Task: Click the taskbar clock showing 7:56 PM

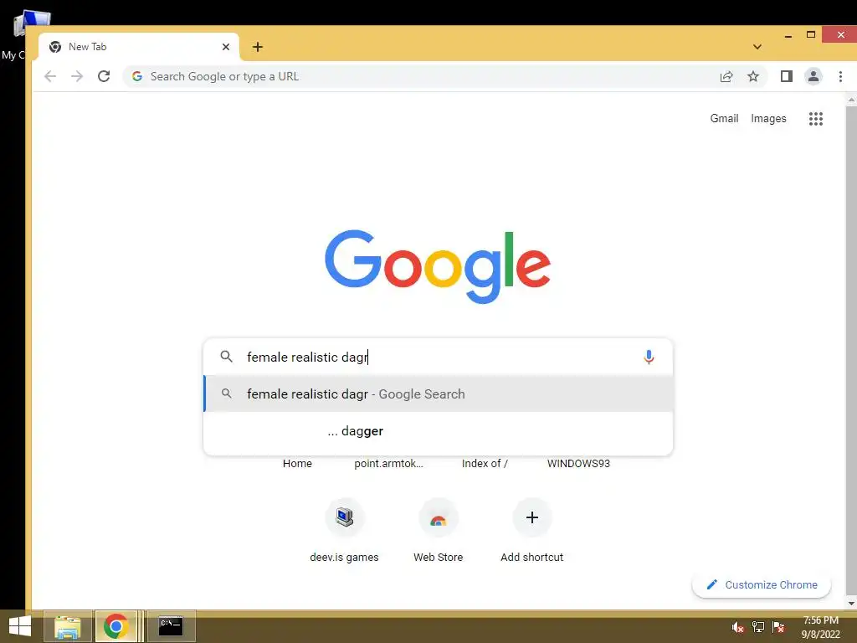Action: [x=820, y=627]
